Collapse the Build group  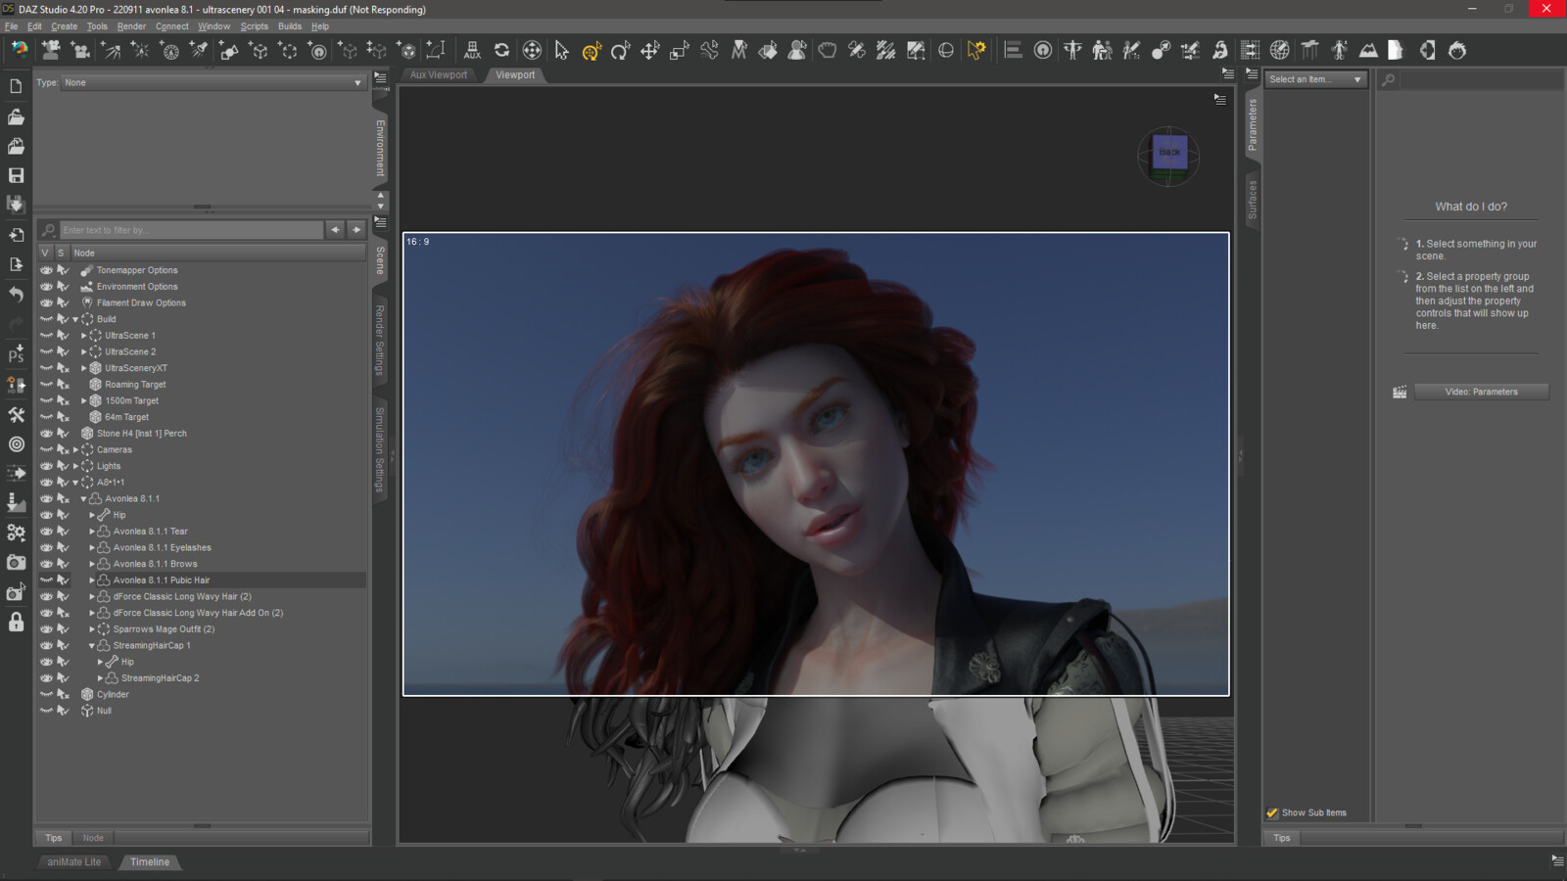tap(75, 319)
